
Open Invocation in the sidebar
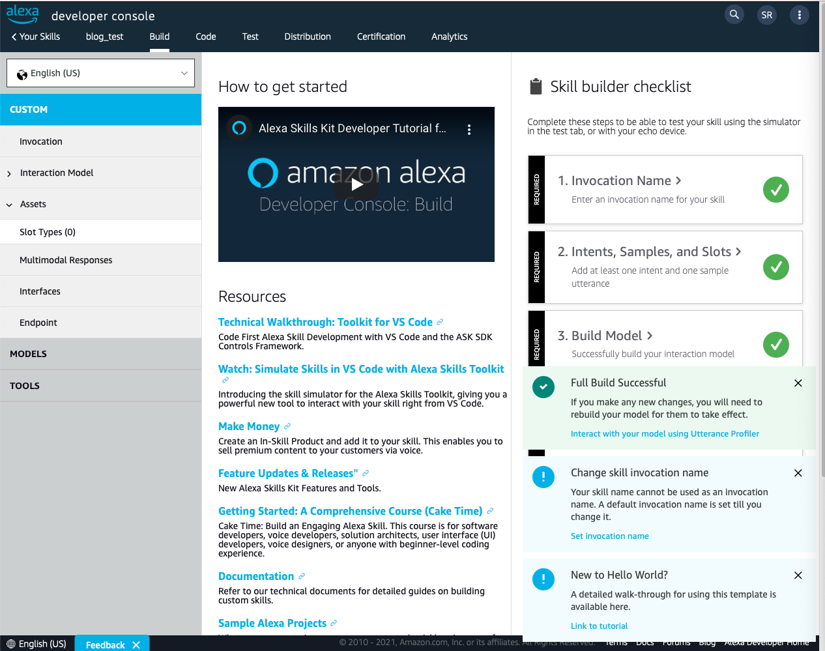(x=101, y=141)
